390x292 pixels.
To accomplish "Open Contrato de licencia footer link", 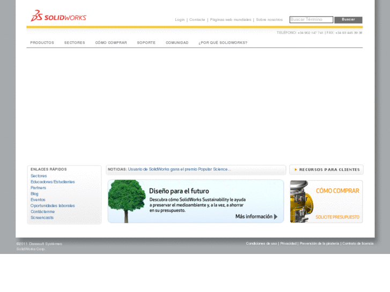I will tap(358, 244).
